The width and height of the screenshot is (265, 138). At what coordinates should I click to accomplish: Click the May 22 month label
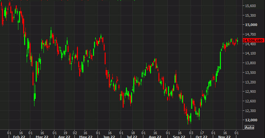pyautogui.click(x=86, y=136)
